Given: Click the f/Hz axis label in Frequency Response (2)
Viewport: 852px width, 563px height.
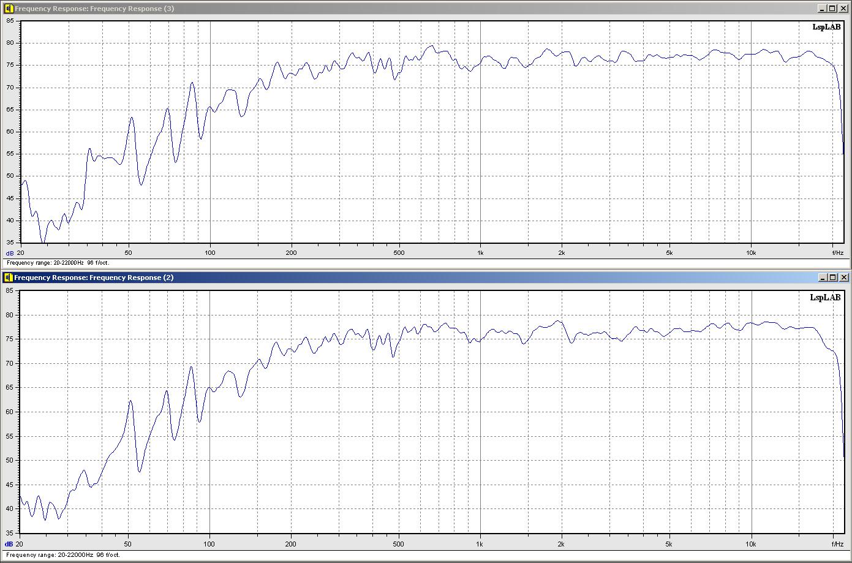Looking at the screenshot, I should [x=838, y=543].
